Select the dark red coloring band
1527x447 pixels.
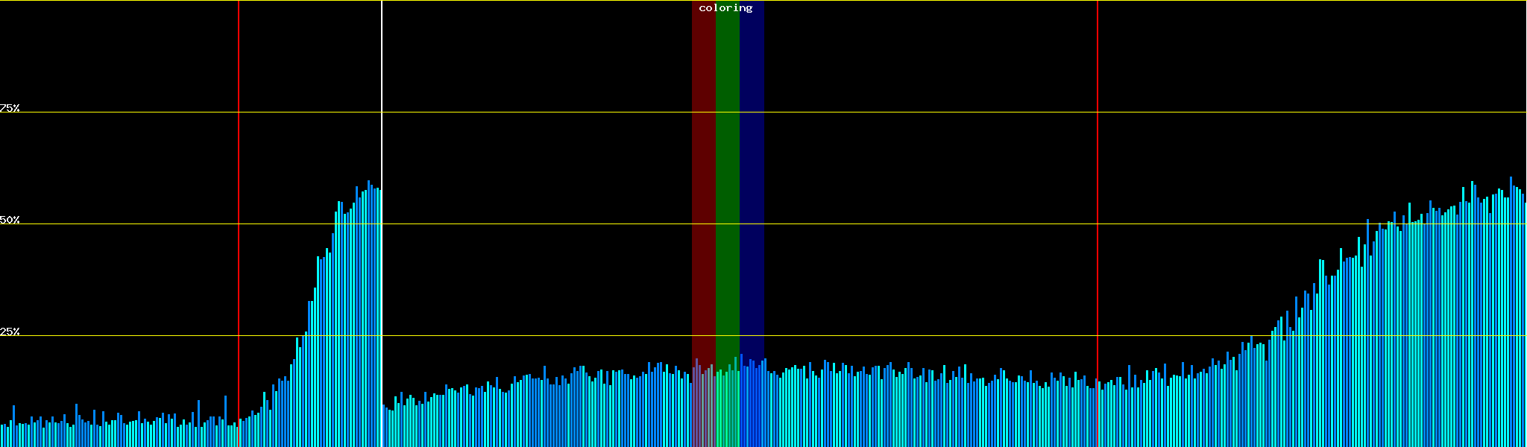pos(703,186)
